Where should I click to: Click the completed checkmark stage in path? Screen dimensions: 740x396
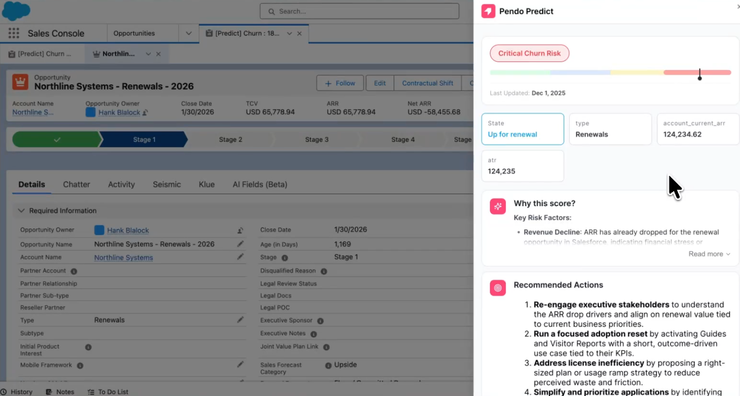(57, 140)
